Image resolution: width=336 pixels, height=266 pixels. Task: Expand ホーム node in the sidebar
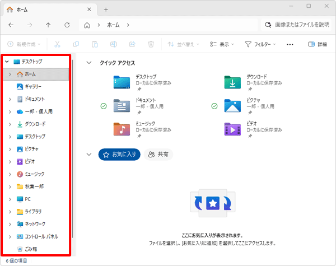point(10,74)
